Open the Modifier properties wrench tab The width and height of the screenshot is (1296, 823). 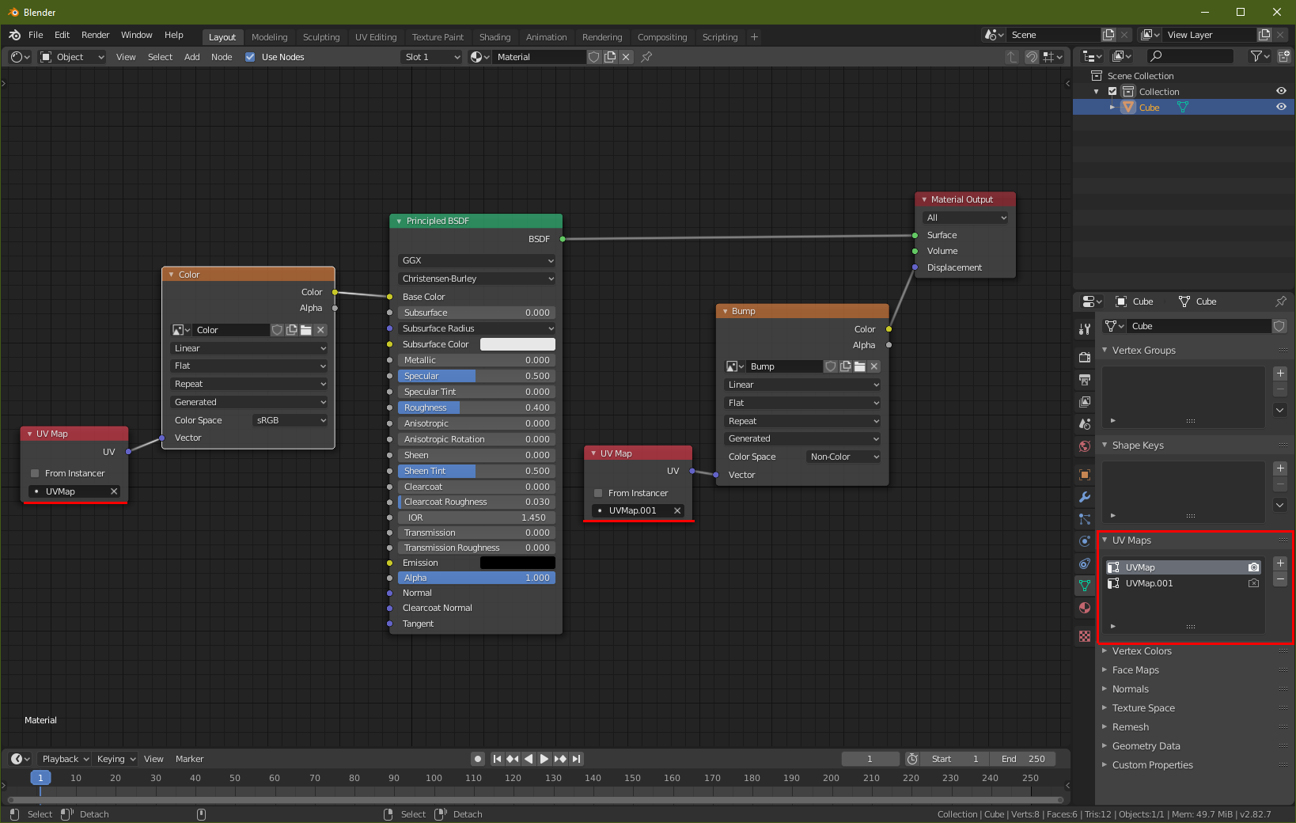(1085, 497)
